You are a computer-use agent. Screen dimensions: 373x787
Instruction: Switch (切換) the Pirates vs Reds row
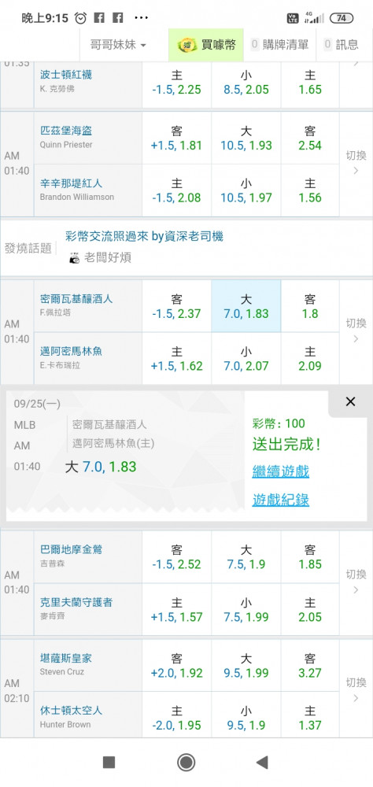coord(356,163)
